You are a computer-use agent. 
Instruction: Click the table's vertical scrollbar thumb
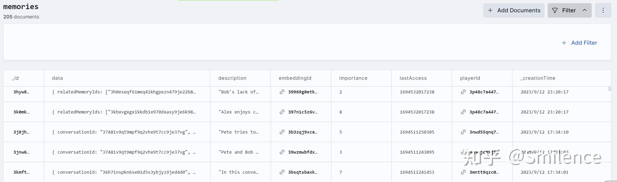pos(609,89)
